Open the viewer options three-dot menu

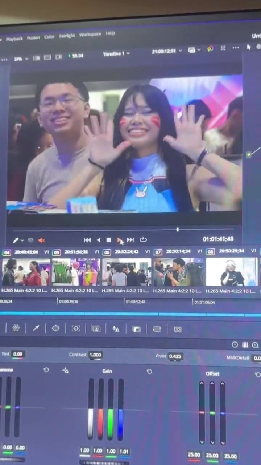(x=236, y=48)
